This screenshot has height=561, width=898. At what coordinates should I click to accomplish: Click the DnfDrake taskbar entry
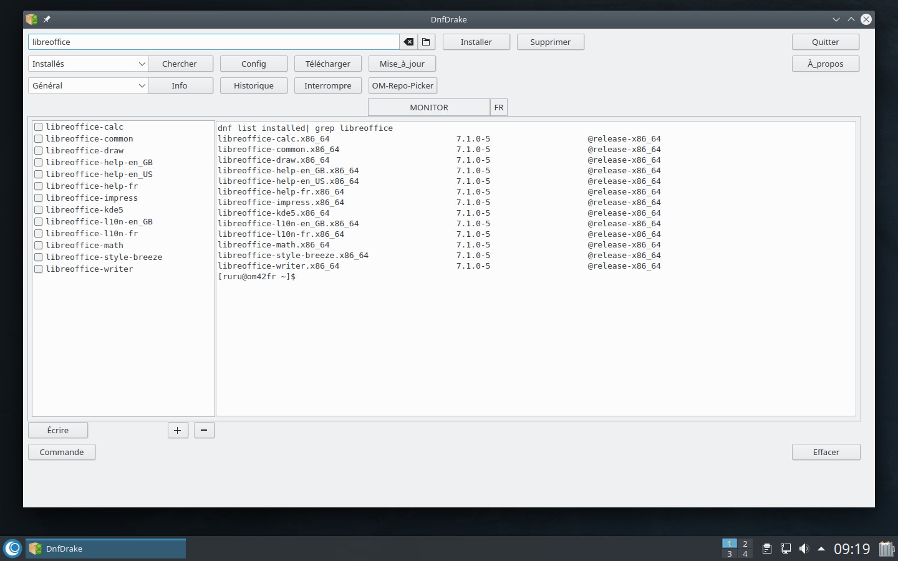point(105,549)
